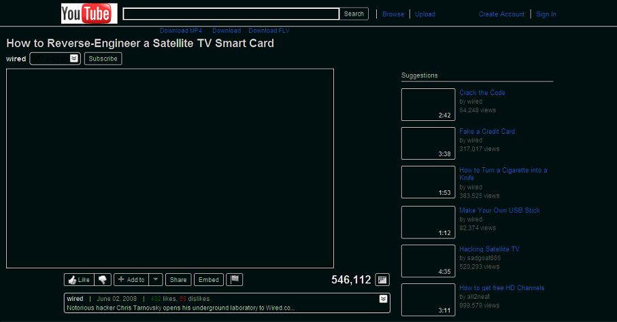Click the 82,374 views text
The width and height of the screenshot is (617, 322).
(478, 228)
